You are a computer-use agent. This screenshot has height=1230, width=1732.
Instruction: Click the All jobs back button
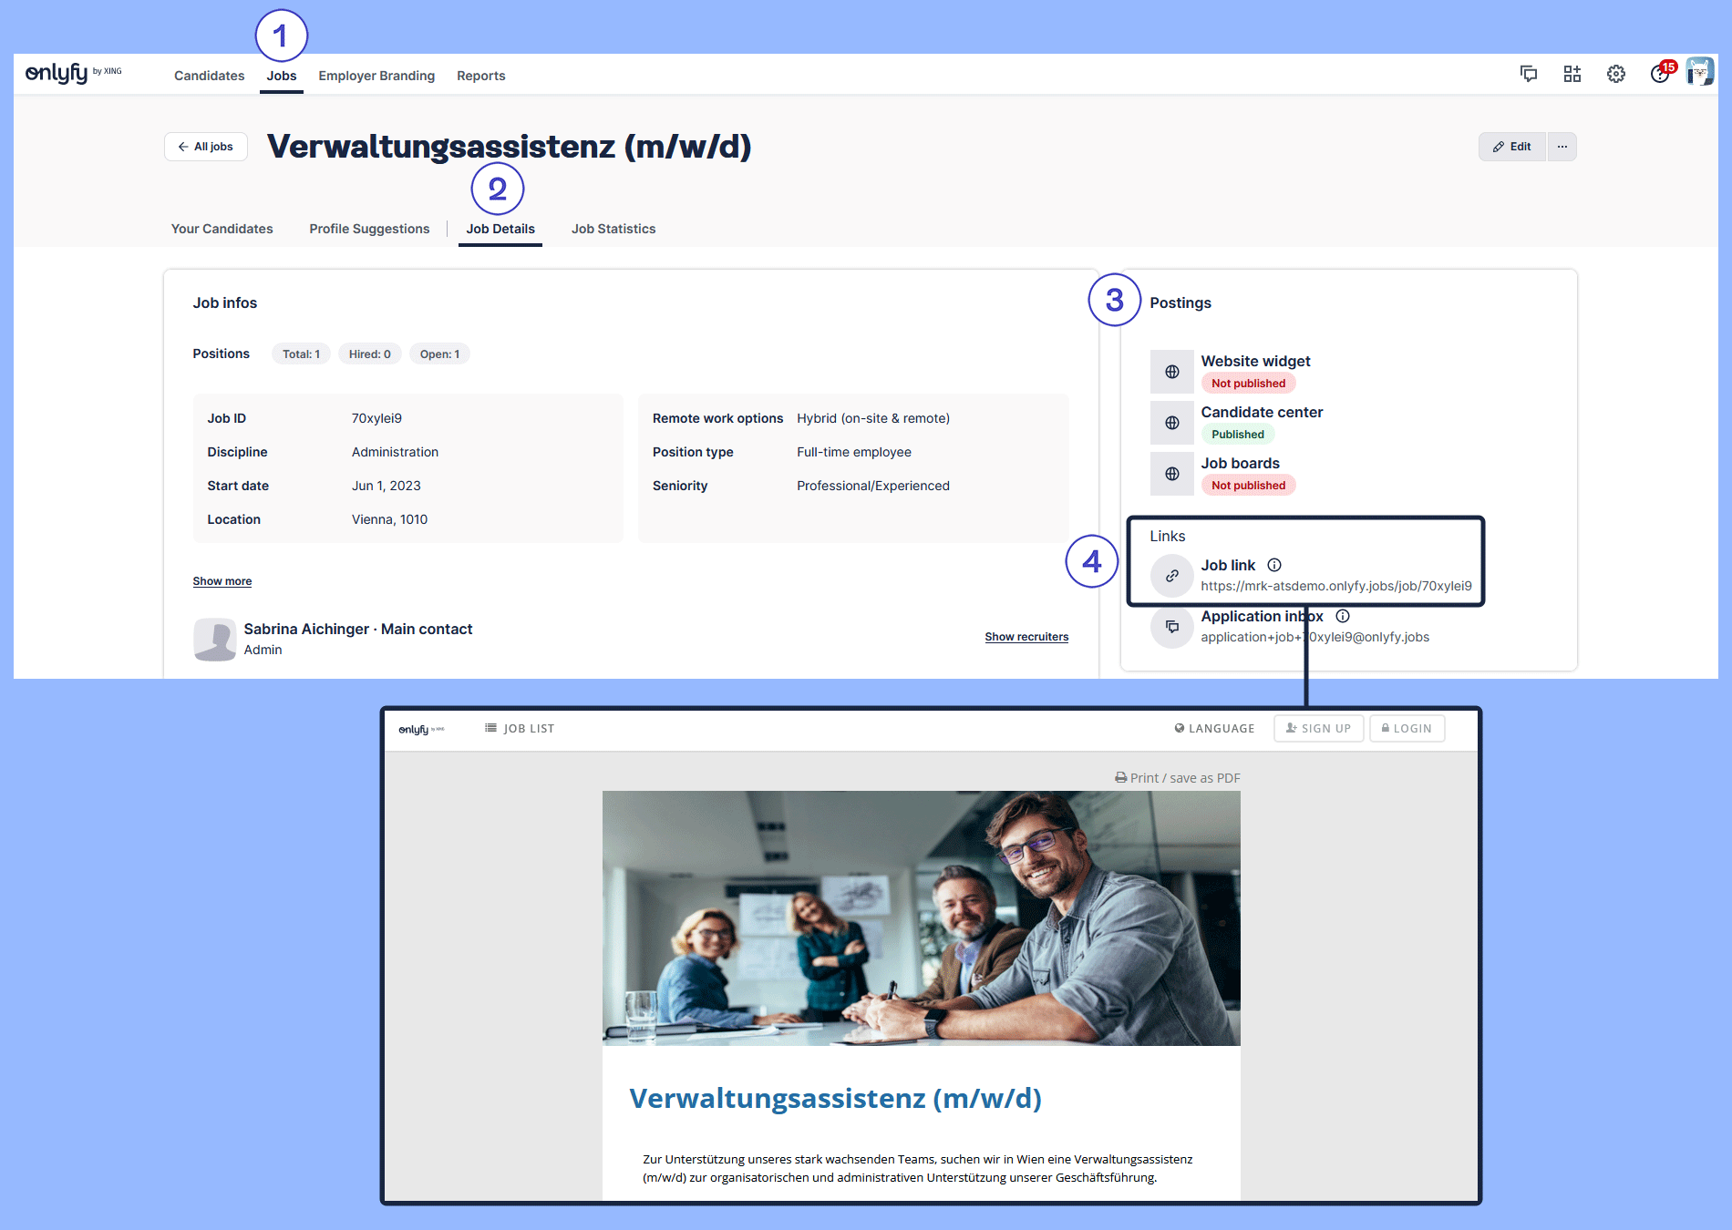(205, 146)
